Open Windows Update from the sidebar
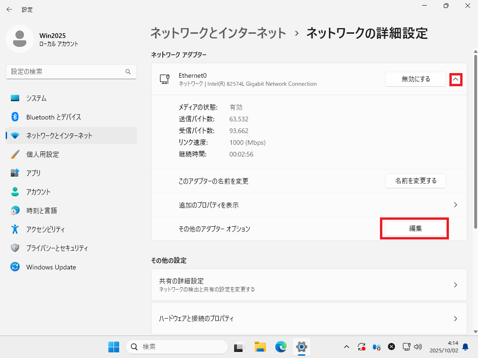This screenshot has height=358, width=478. coord(51,267)
